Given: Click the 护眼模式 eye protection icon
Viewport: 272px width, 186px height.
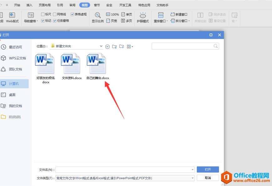Looking at the screenshot, I should click(143, 15).
